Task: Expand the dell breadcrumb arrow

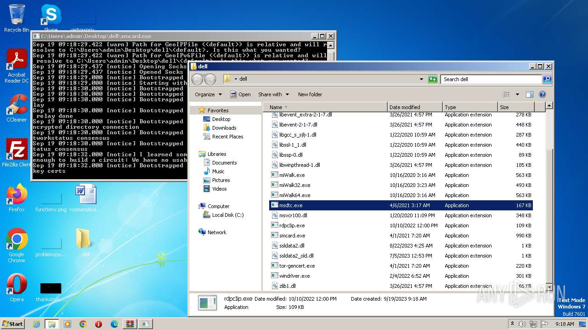Action: point(236,79)
